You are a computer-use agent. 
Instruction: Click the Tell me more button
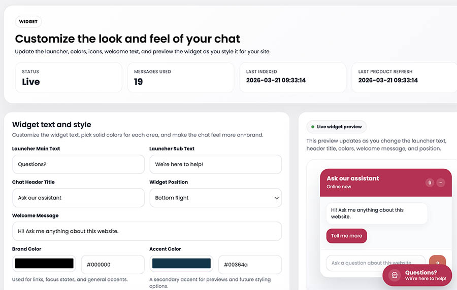[346, 236]
